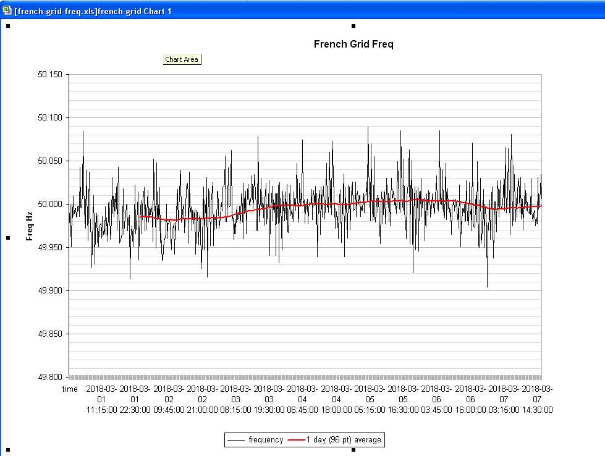Click the bottom-center chart selection handle
Viewport: 605px width, 456px height.
point(353,449)
